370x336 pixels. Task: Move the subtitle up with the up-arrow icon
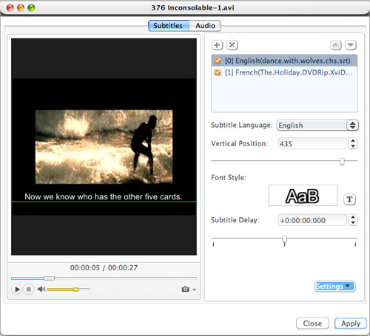(336, 45)
